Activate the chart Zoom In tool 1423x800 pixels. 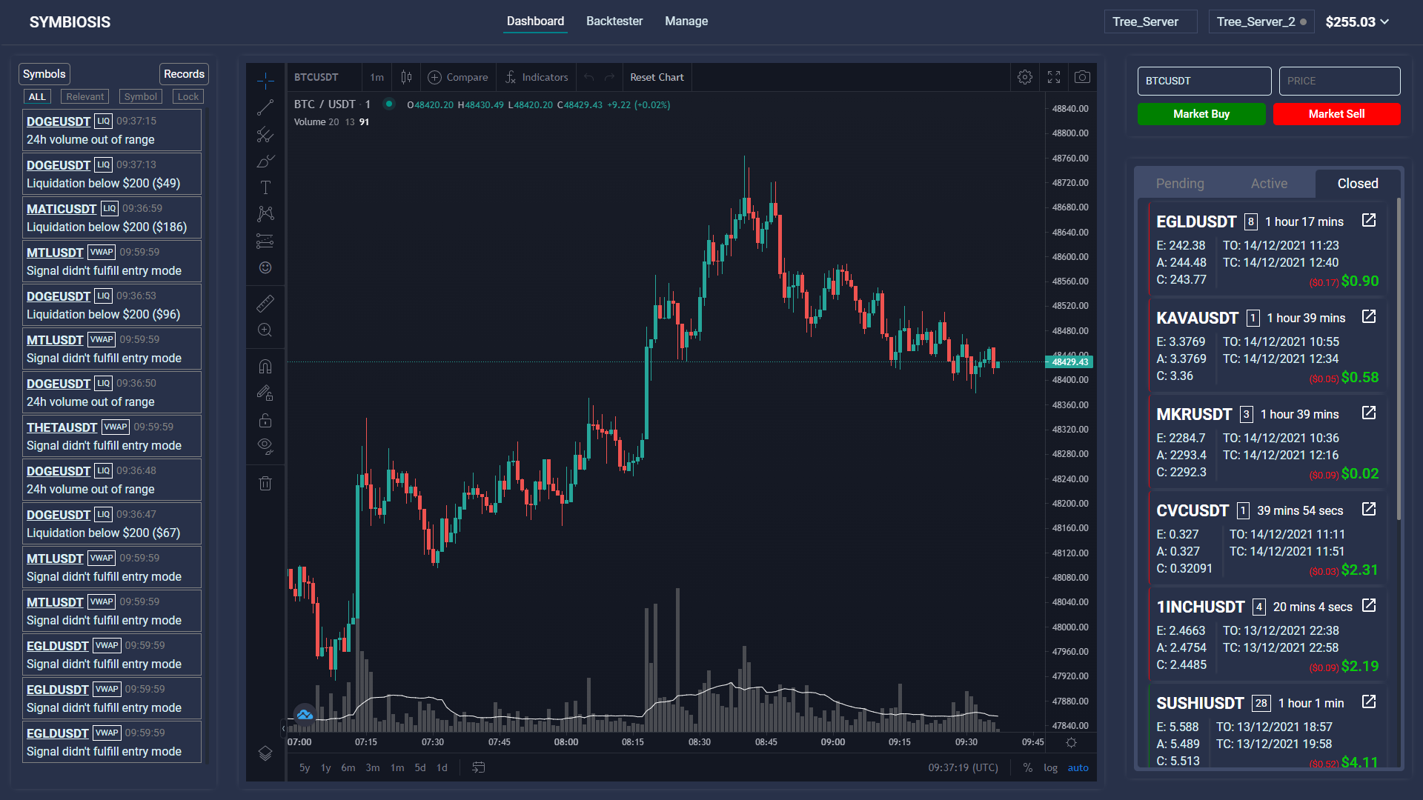point(265,329)
